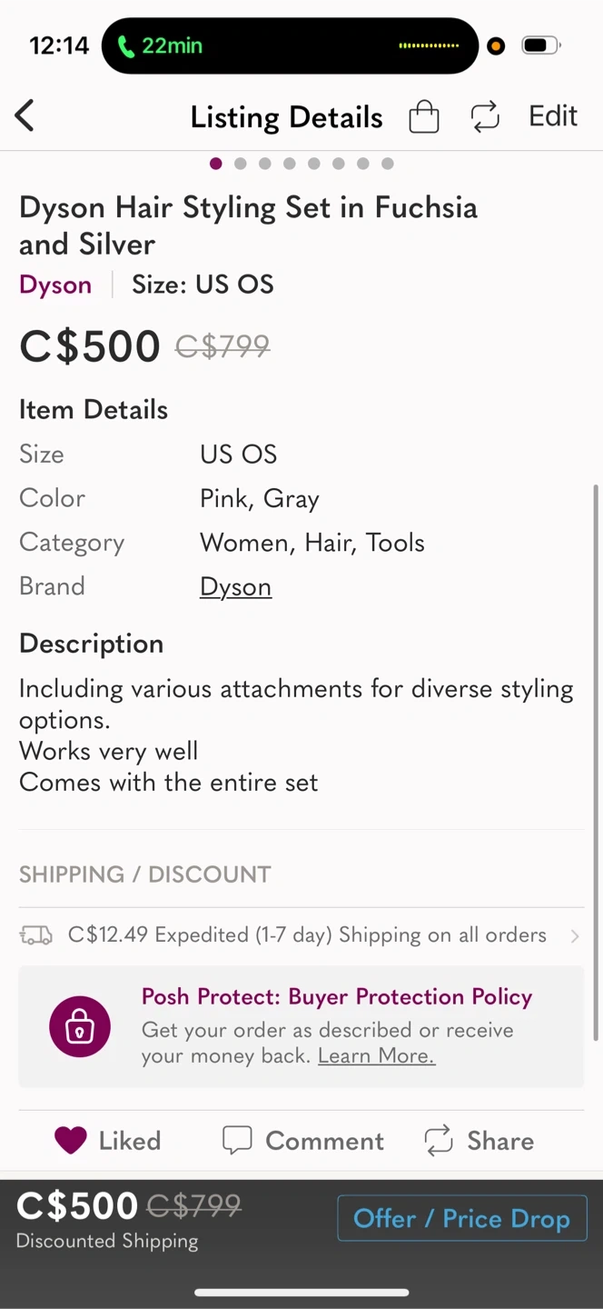Open the Expedited Shipping info row

pos(307,935)
